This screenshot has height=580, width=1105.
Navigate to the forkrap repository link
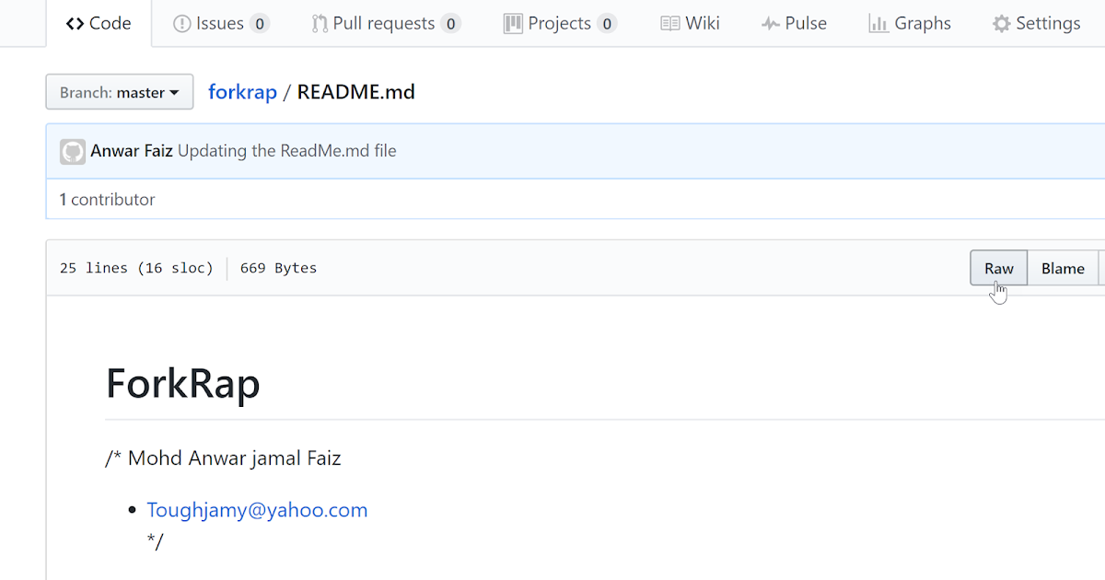point(242,92)
